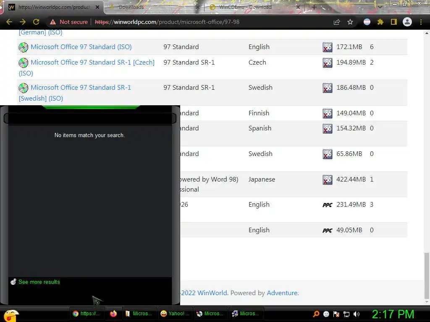430x322 pixels.
Task: Click the scrollbar up arrow
Action: [427, 33]
